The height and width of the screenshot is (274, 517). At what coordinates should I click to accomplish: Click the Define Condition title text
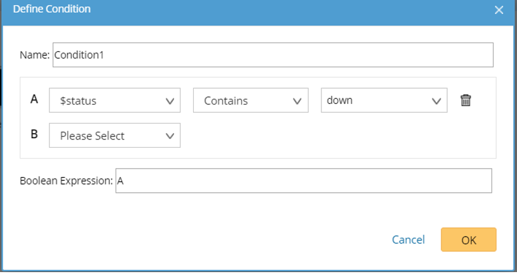pyautogui.click(x=51, y=10)
